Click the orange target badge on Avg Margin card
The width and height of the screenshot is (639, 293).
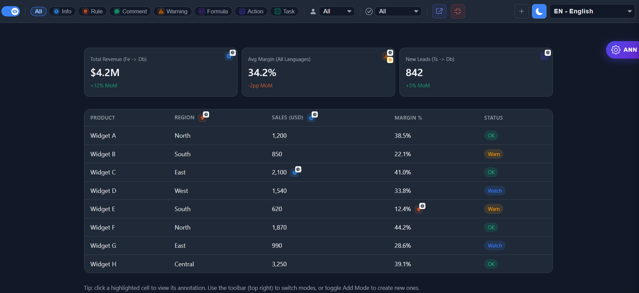[x=390, y=60]
